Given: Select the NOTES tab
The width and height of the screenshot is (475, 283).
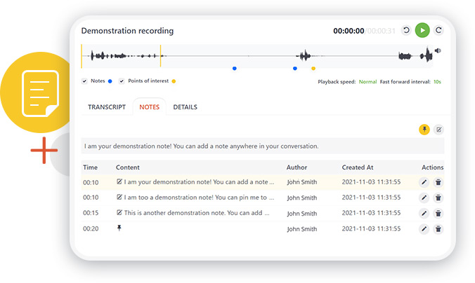Looking at the screenshot, I should [x=150, y=107].
